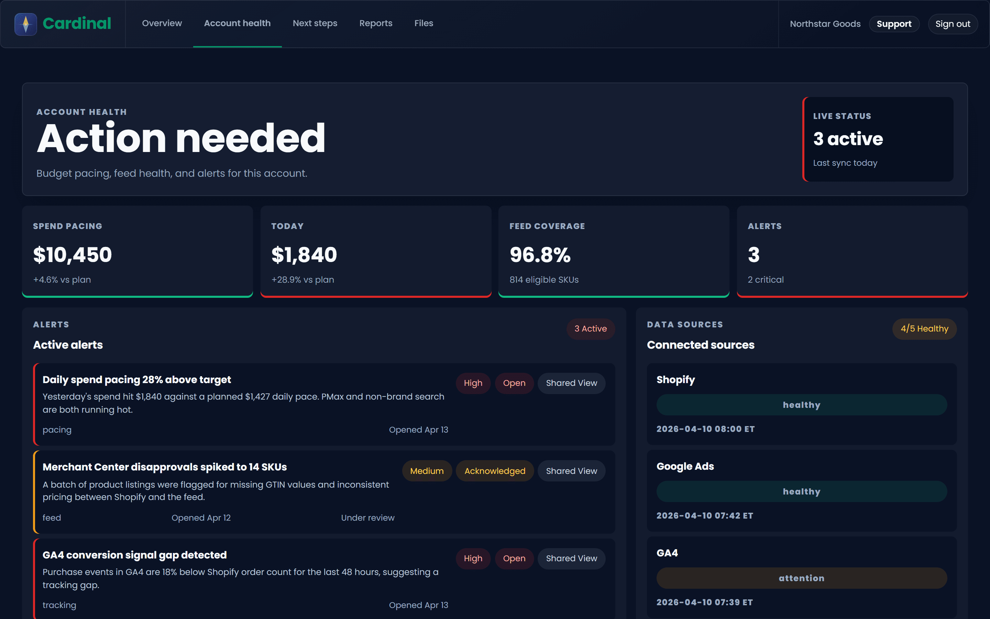This screenshot has width=990, height=619.
Task: Click the 4/5 Healthy sources badge
Action: 924,329
